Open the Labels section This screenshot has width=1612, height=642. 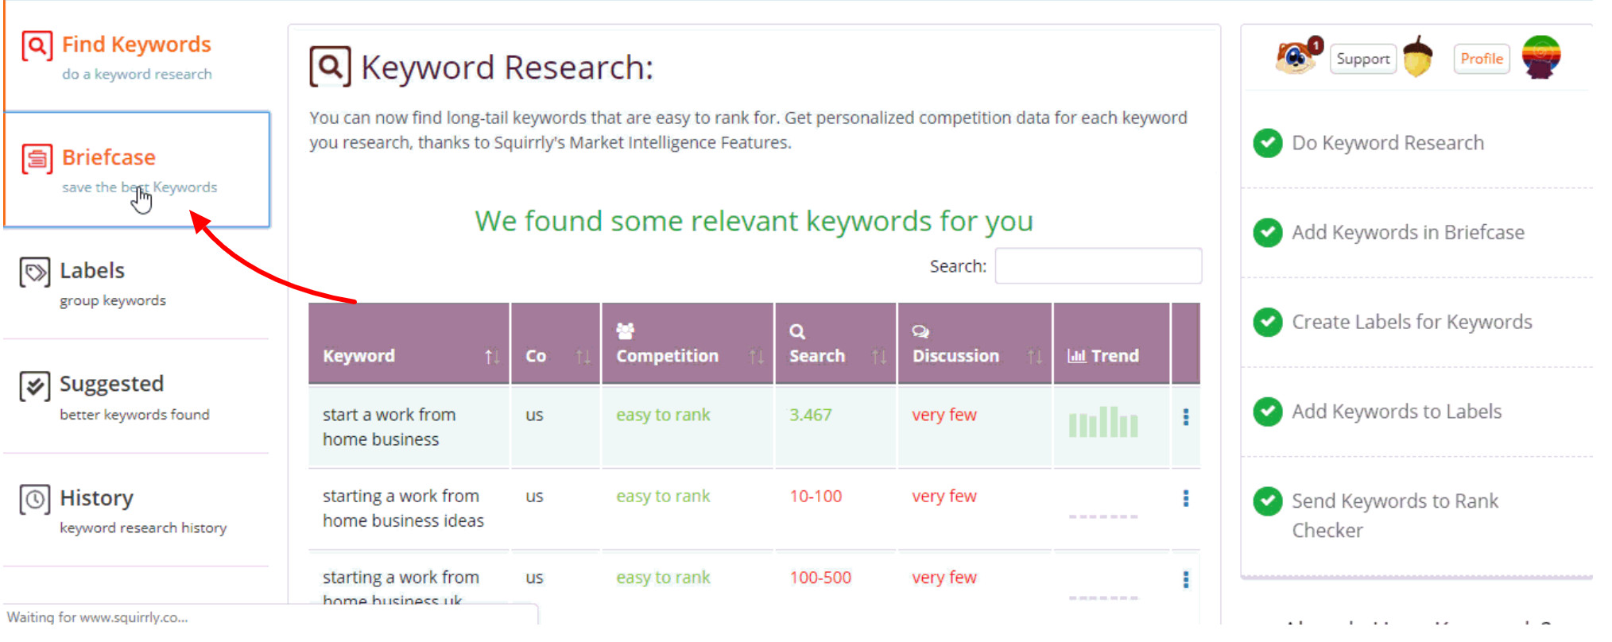(92, 271)
